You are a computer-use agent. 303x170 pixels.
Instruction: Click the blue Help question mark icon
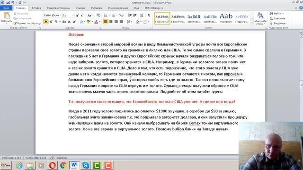point(301,8)
